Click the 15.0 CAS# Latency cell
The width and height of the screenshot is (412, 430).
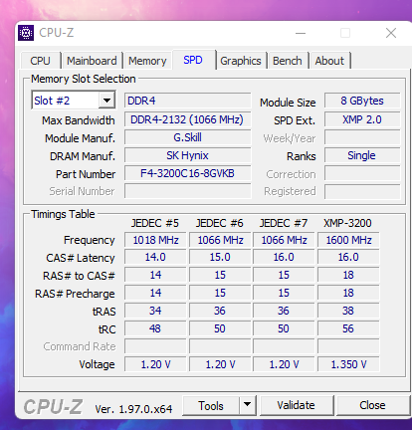[220, 257]
